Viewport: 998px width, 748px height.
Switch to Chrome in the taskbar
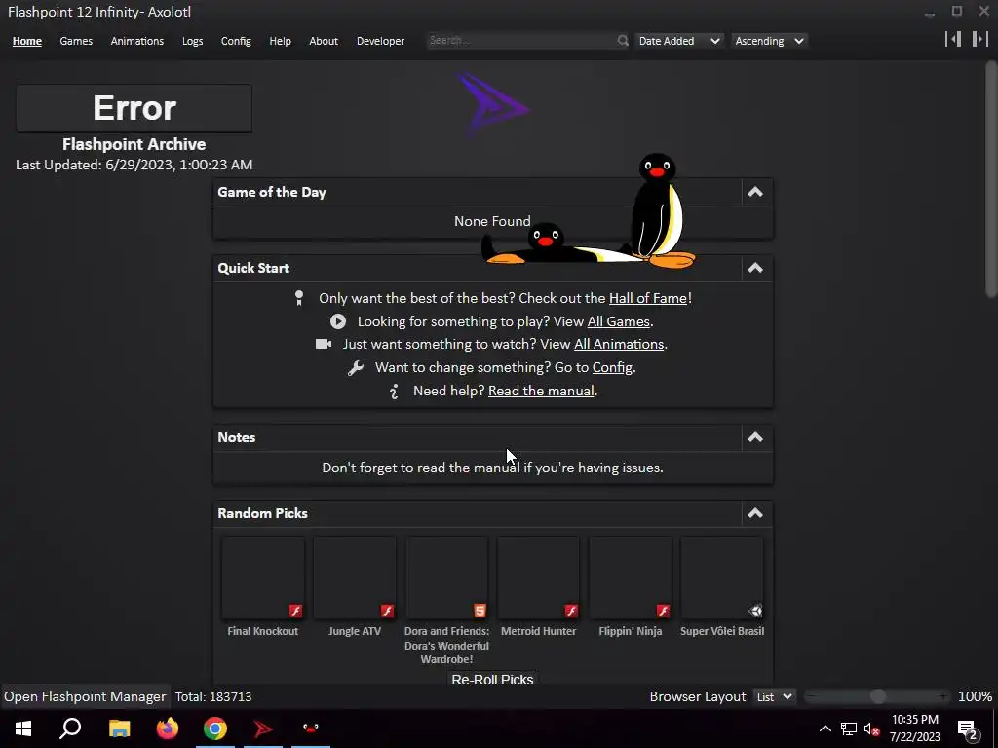coord(215,729)
